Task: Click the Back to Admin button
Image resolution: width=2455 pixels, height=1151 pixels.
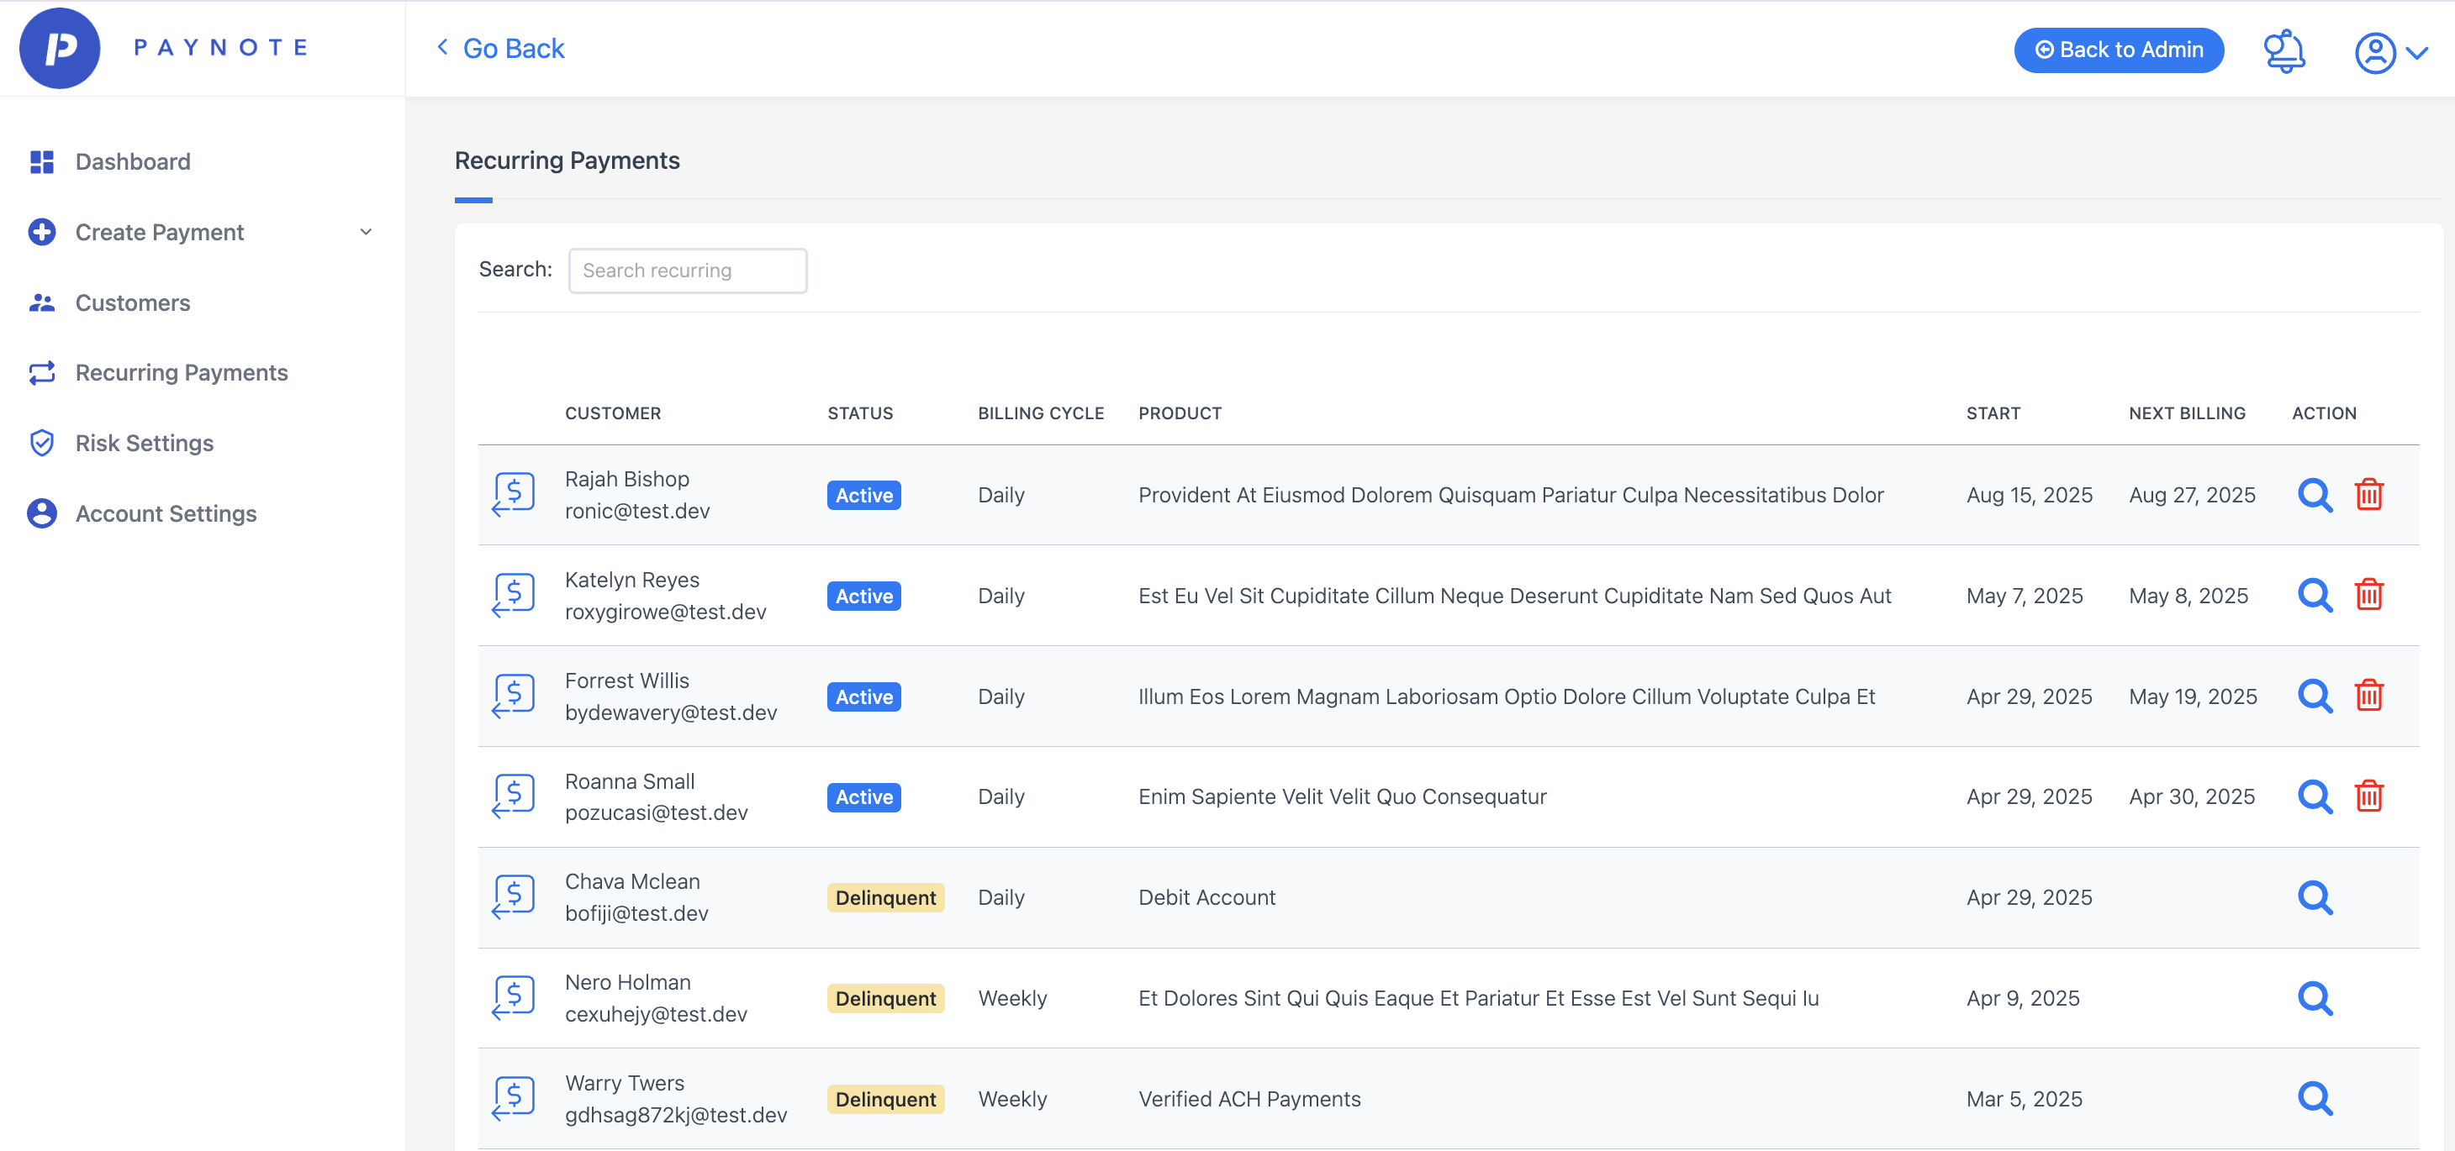Action: (2118, 50)
